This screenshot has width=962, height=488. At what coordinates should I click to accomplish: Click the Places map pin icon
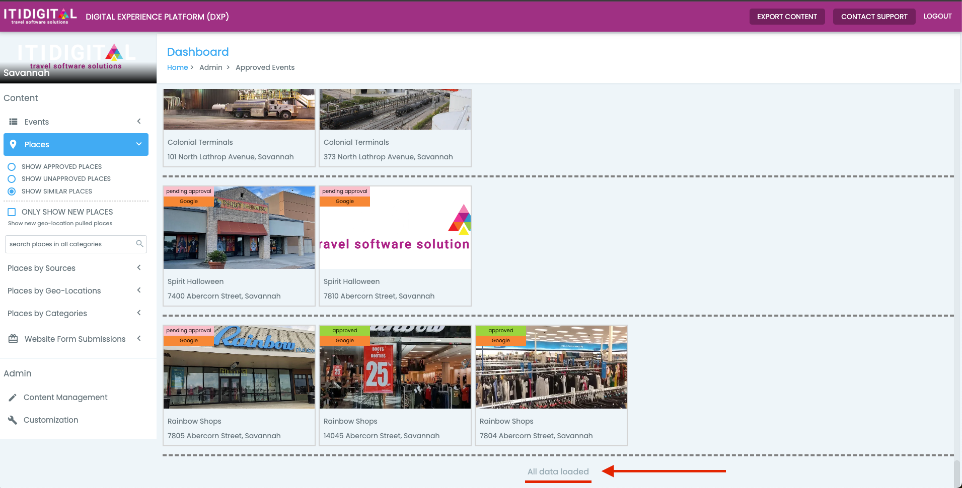[x=13, y=144]
